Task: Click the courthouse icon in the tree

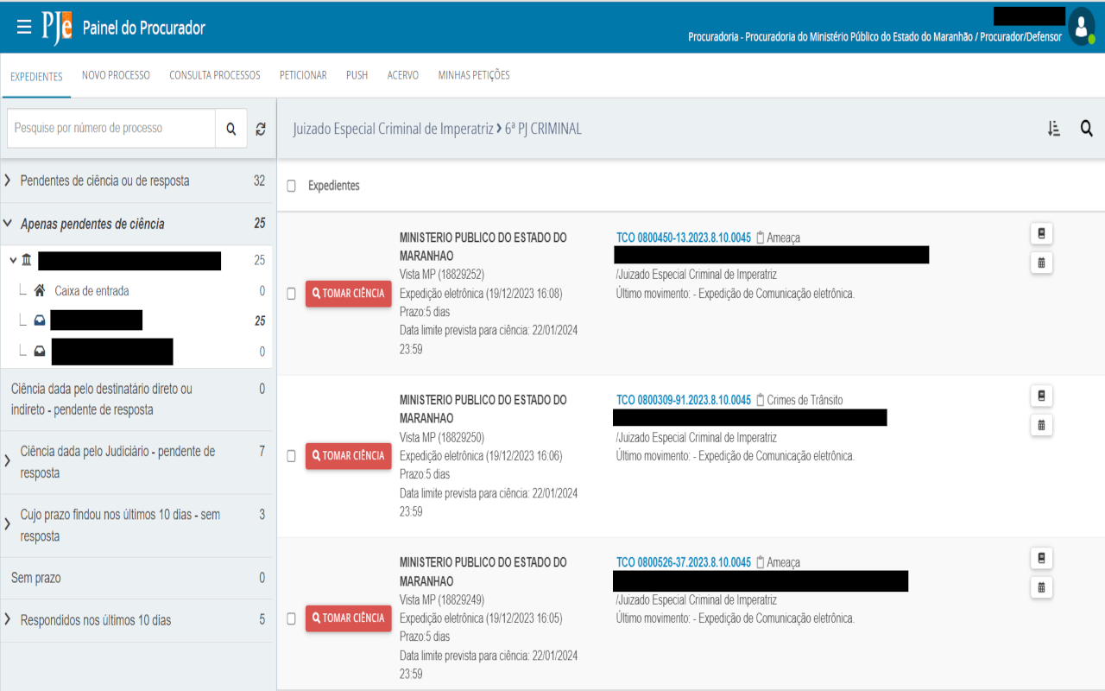Action: coord(27,260)
